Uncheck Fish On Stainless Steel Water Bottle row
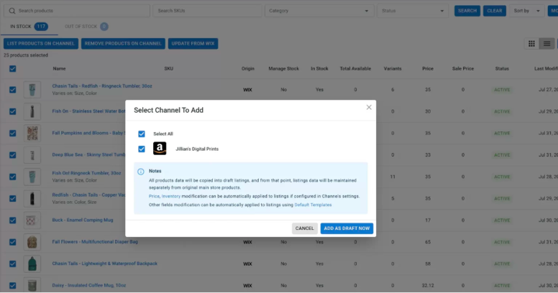 [12, 111]
